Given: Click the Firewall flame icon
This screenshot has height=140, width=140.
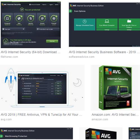Looking at the screenshot, I should point(54,18).
